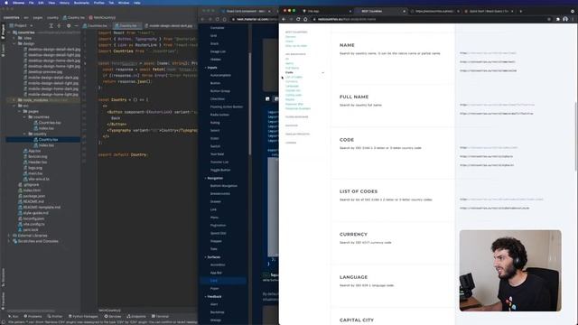Click the bold Code item in REST Countries sidebar
Image resolution: width=578 pixels, height=325 pixels.
point(289,72)
